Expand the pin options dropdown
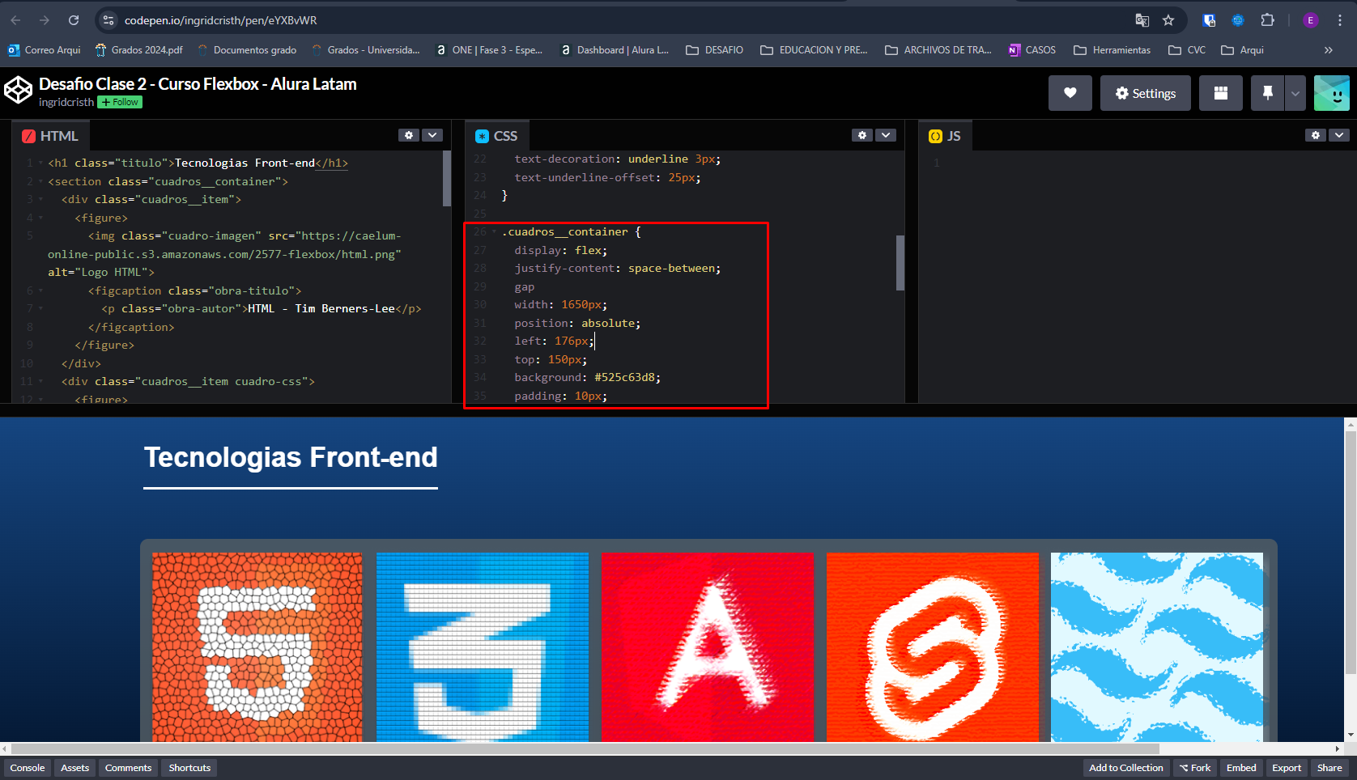Screen dimensions: 1357x780 [x=1295, y=93]
